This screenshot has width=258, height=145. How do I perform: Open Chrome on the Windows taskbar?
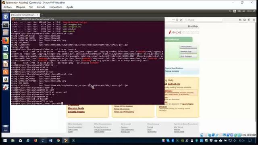[x=58, y=141]
